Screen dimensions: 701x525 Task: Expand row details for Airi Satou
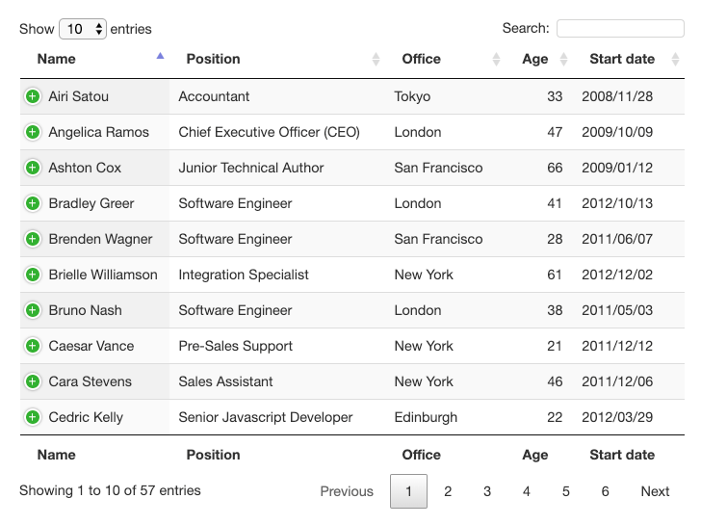[32, 96]
